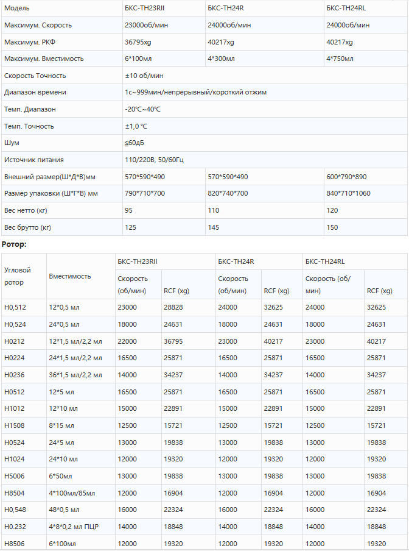
Task: Select the '36795xg' maximum RCF cell
Action: pos(137,43)
